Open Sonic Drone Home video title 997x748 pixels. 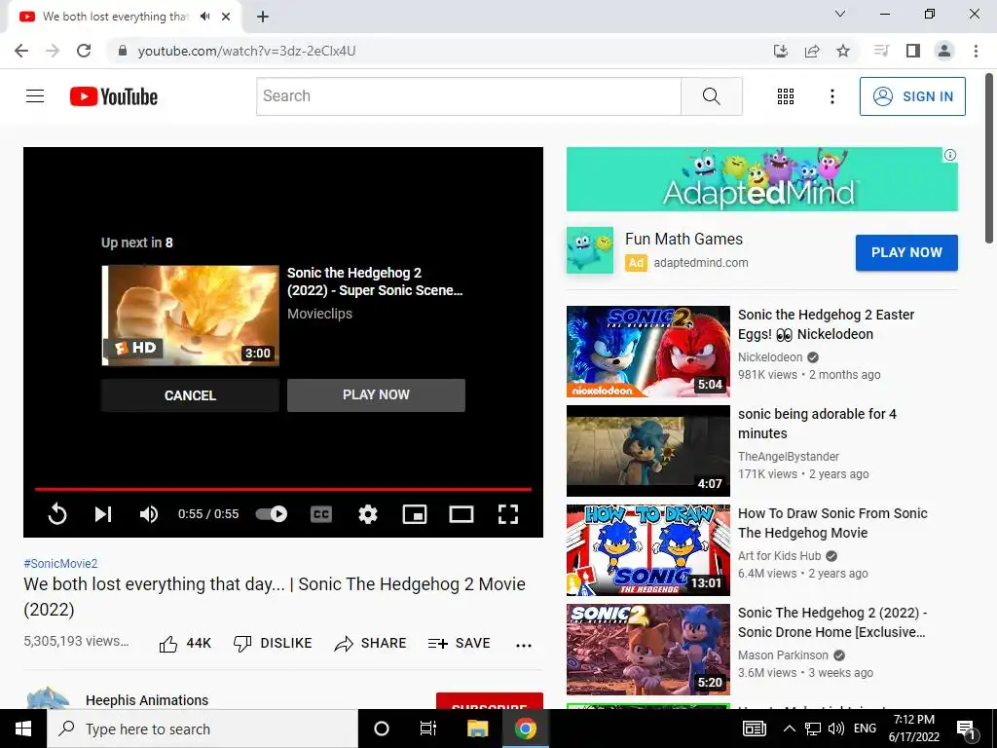tap(831, 622)
